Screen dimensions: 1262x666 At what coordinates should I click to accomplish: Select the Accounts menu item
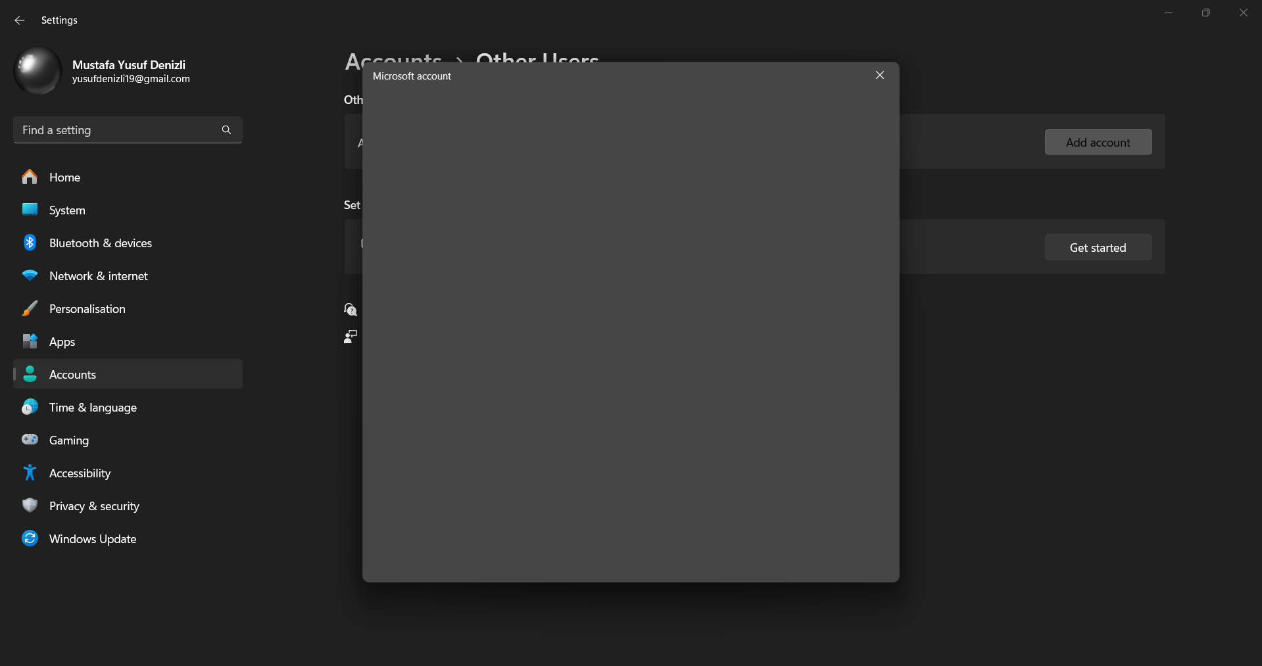click(x=128, y=374)
